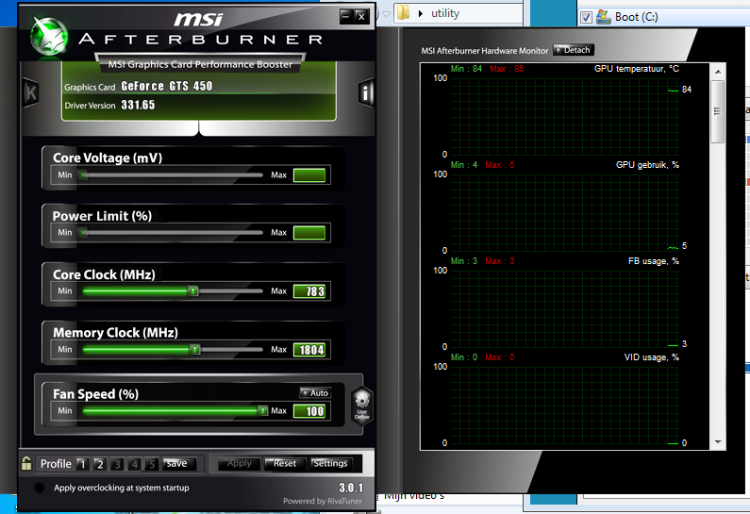Screen dimensions: 750x514
Task: Click the version number 3.0.1
Action: coord(351,488)
